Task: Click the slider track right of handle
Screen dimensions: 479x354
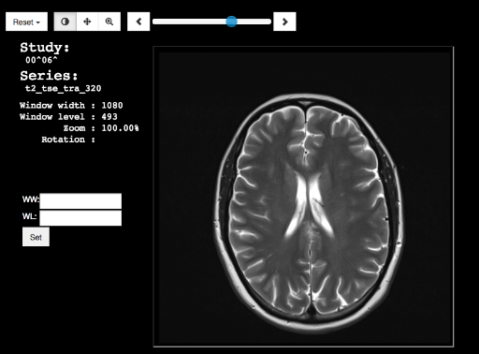Action: 254,22
